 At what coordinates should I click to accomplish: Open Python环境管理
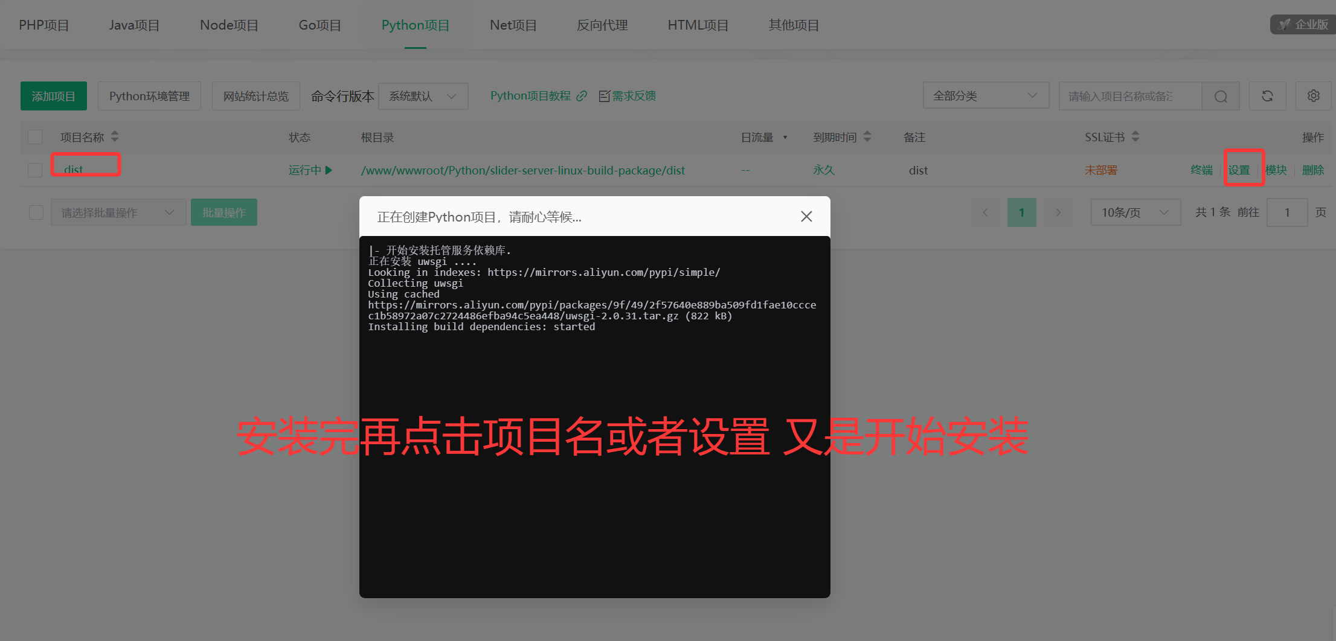[x=149, y=96]
